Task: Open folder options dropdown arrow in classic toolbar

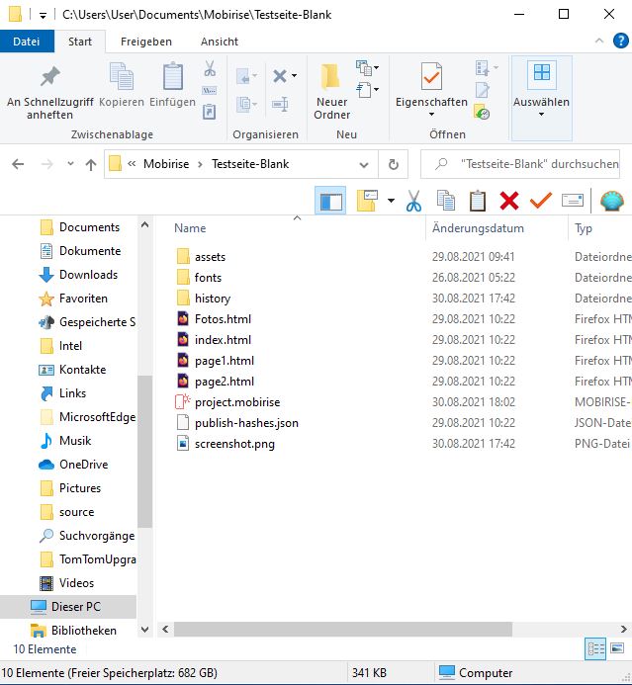Action: click(x=391, y=201)
